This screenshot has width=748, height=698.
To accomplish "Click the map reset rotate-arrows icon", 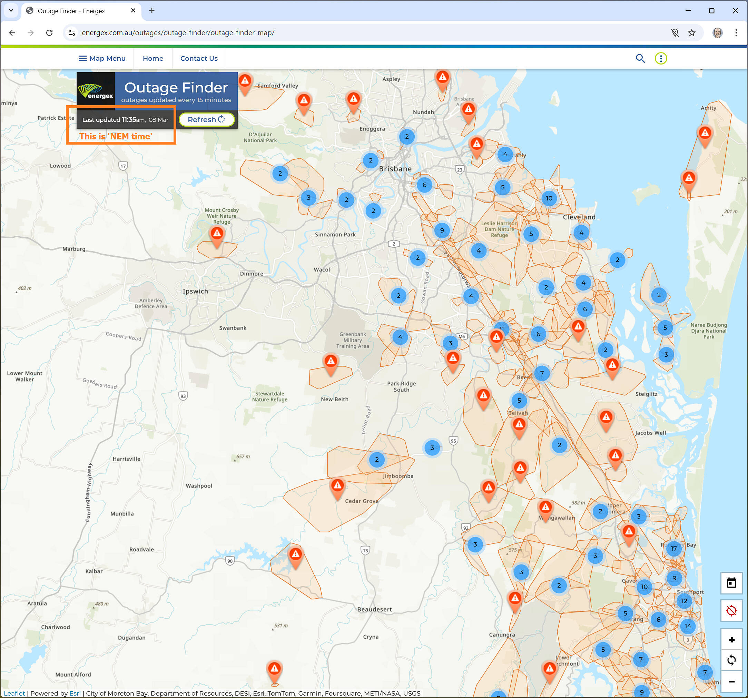I will [x=731, y=660].
